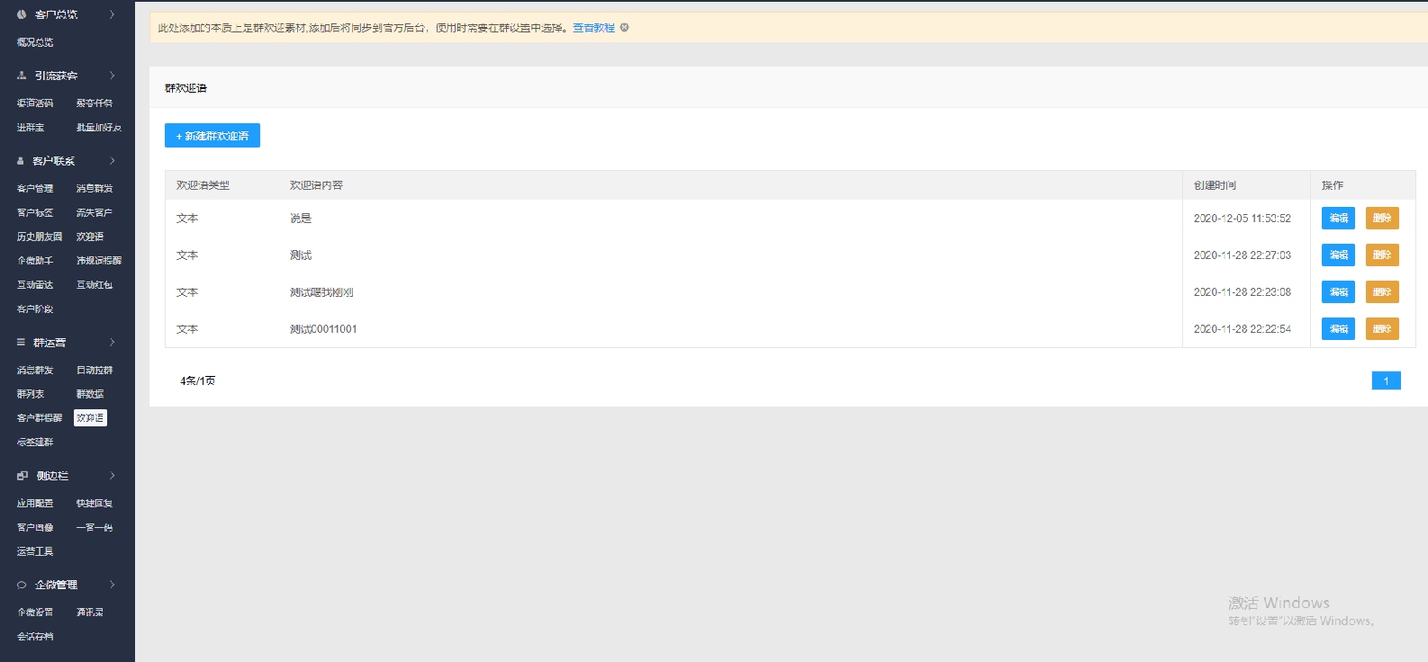The image size is (1428, 662).
Task: Click the 创建时间 column header
Action: [1215, 185]
